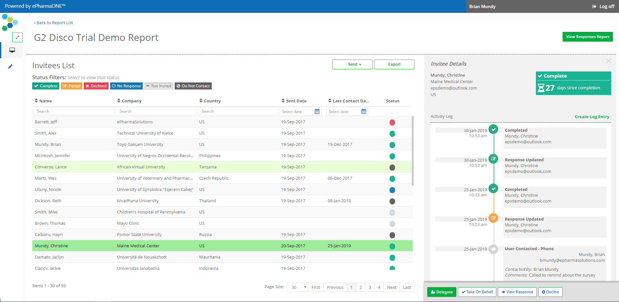Go back to the Report List

coord(53,23)
